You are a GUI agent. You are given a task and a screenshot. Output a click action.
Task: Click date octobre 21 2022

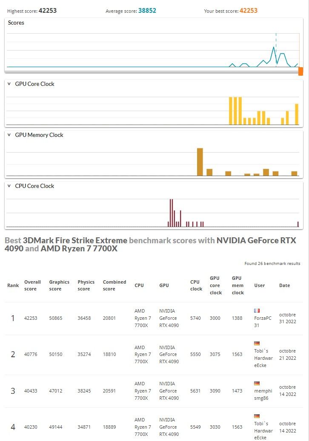coord(288,354)
